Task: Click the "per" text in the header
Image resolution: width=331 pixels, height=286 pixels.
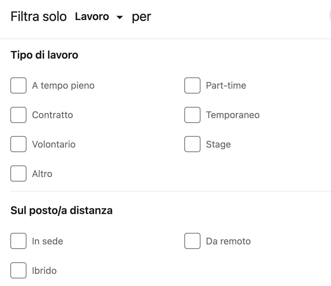Action: tap(141, 16)
